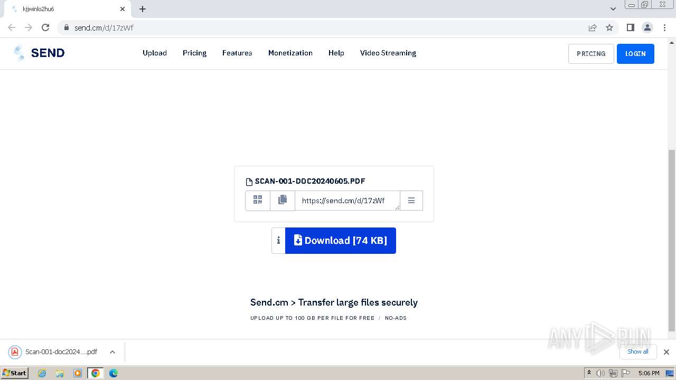The height and width of the screenshot is (380, 676).
Task: Click the page vertical scrollbar
Action: point(672,240)
